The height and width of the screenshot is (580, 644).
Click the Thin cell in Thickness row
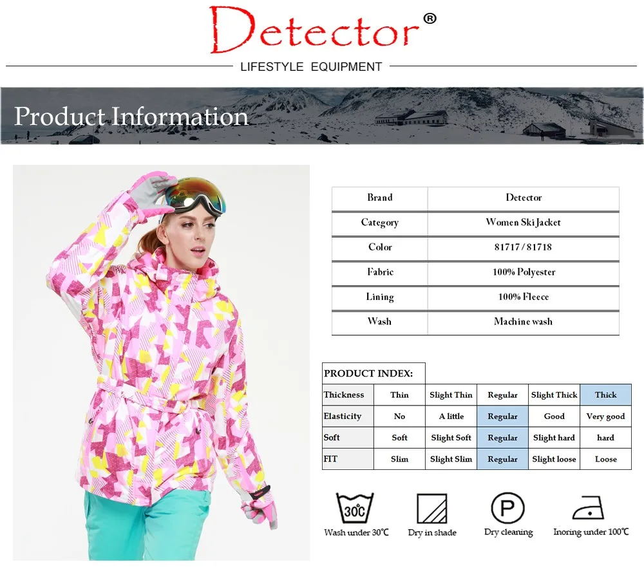399,395
